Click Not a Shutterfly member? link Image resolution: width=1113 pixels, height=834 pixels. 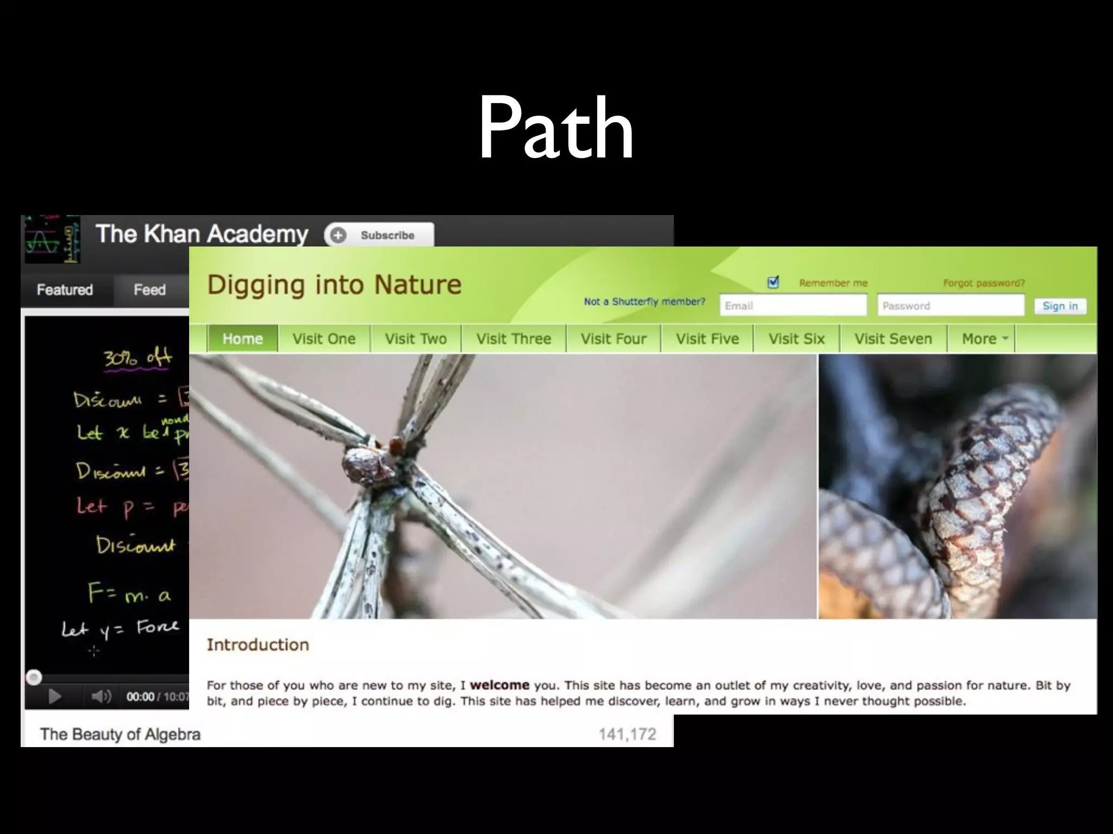pyautogui.click(x=645, y=301)
